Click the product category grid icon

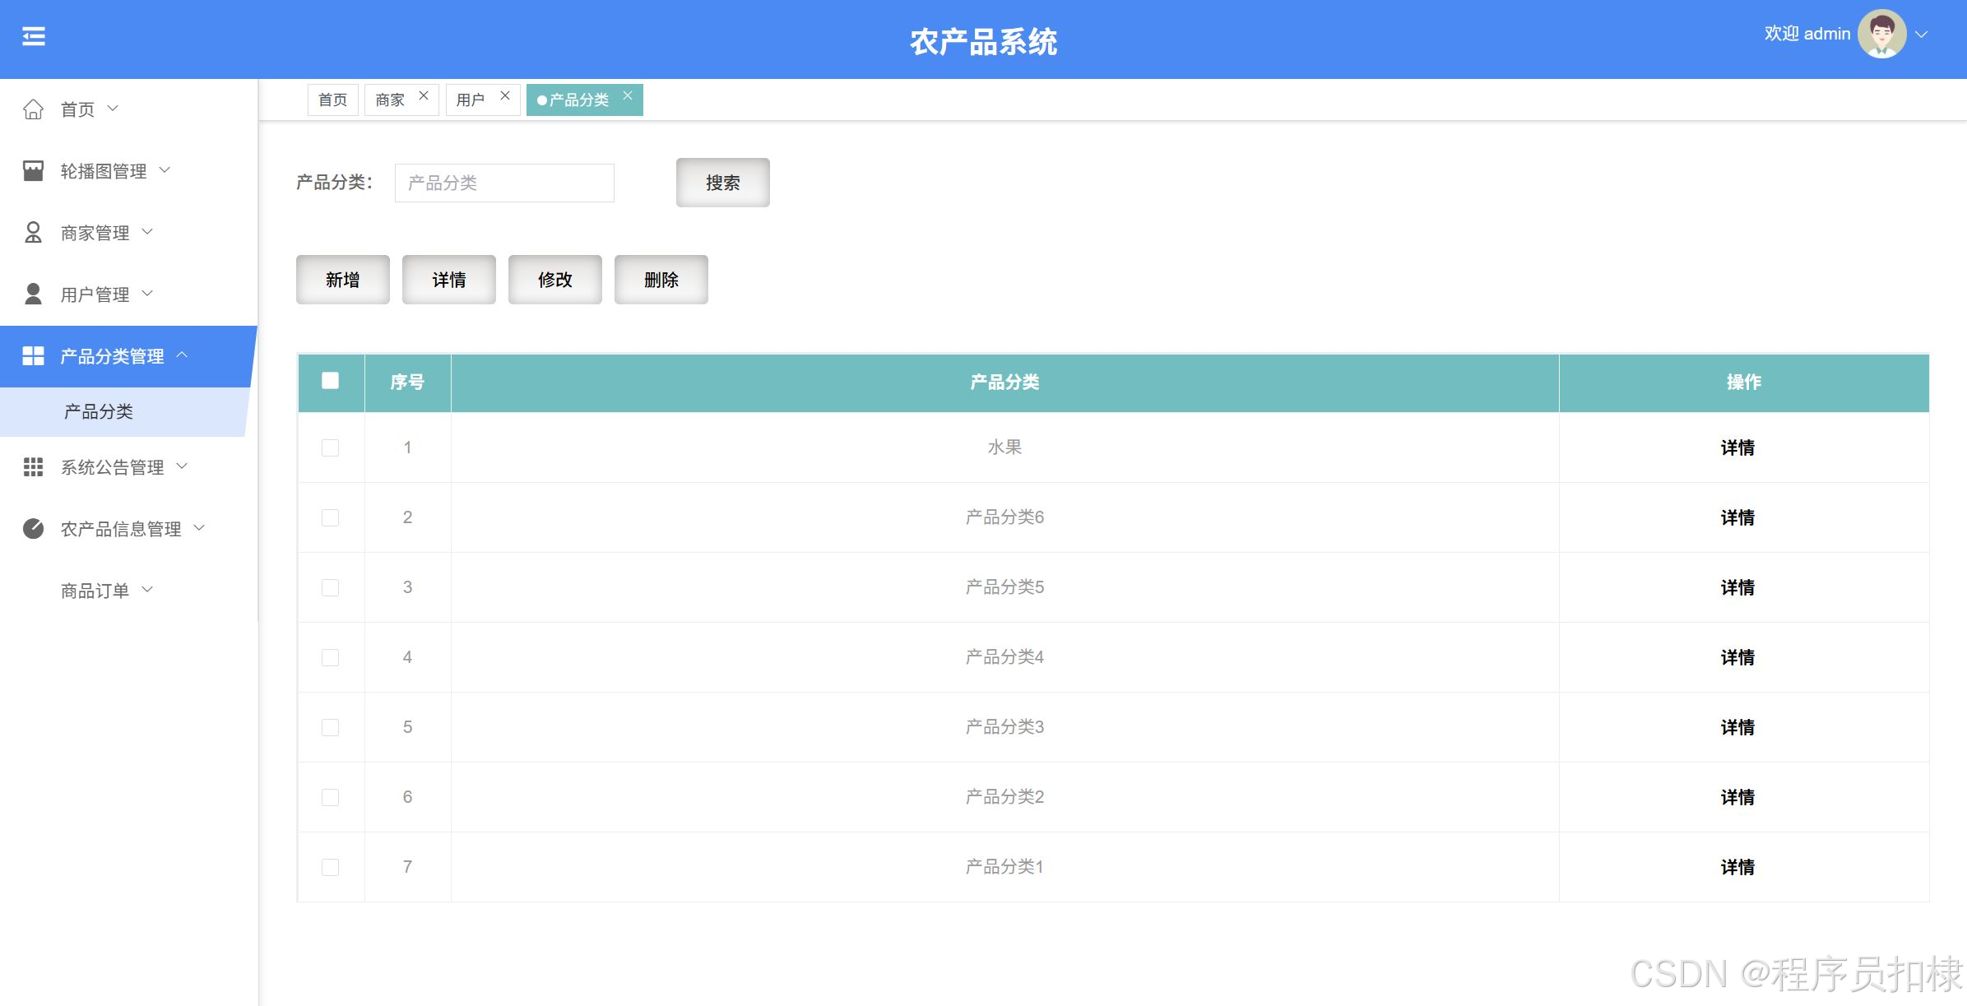33,356
